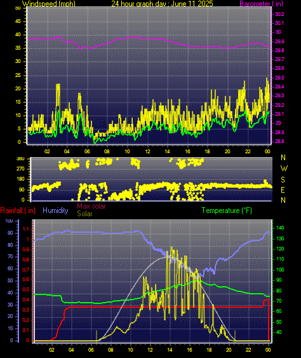Screen dimensions: 301x358
Task: Click the "29.2" barometer axis value
Action: pyautogui.click(x=279, y=105)
